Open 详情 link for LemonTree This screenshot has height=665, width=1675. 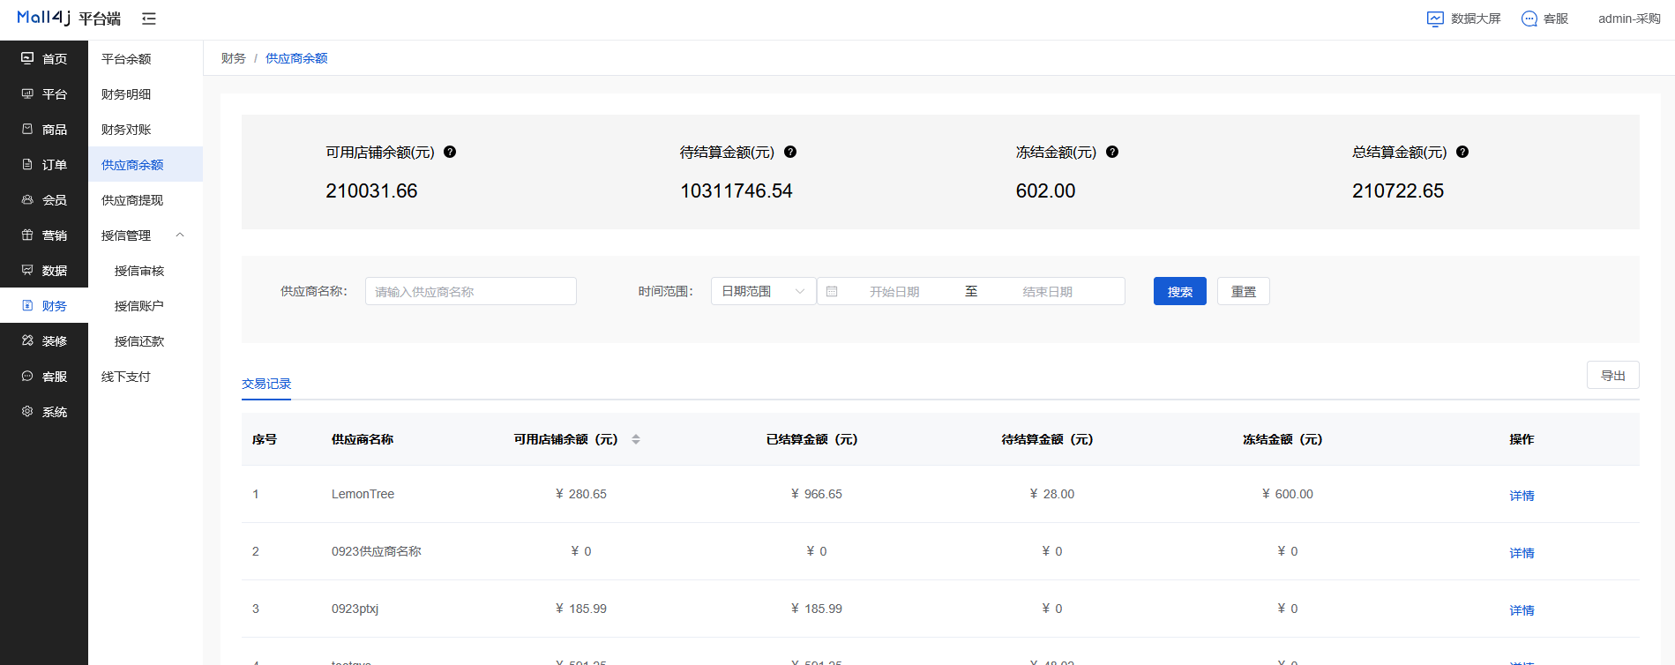[x=1522, y=495]
